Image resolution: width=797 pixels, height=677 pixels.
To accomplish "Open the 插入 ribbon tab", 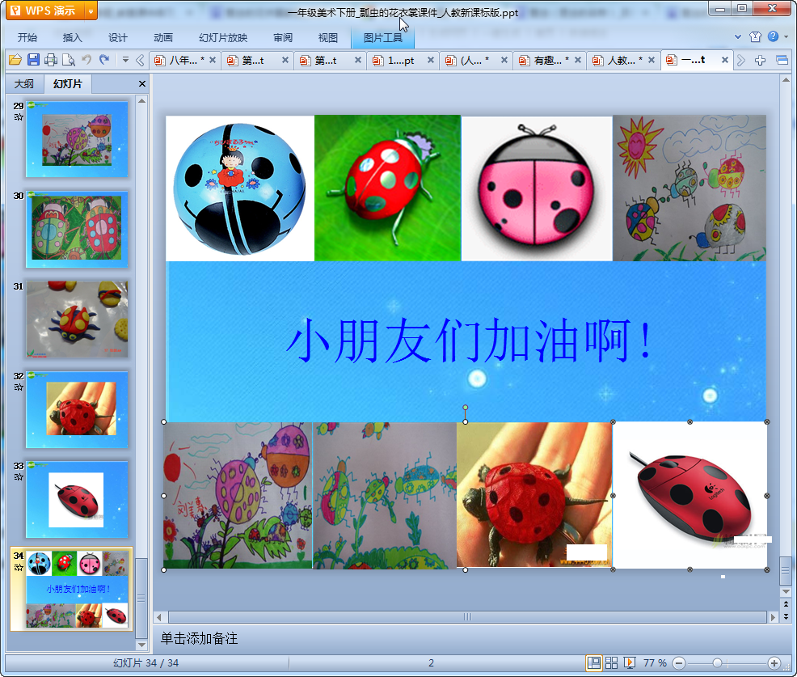I will 72,38.
